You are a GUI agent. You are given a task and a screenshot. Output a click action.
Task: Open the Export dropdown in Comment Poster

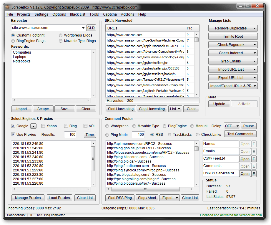169,198
